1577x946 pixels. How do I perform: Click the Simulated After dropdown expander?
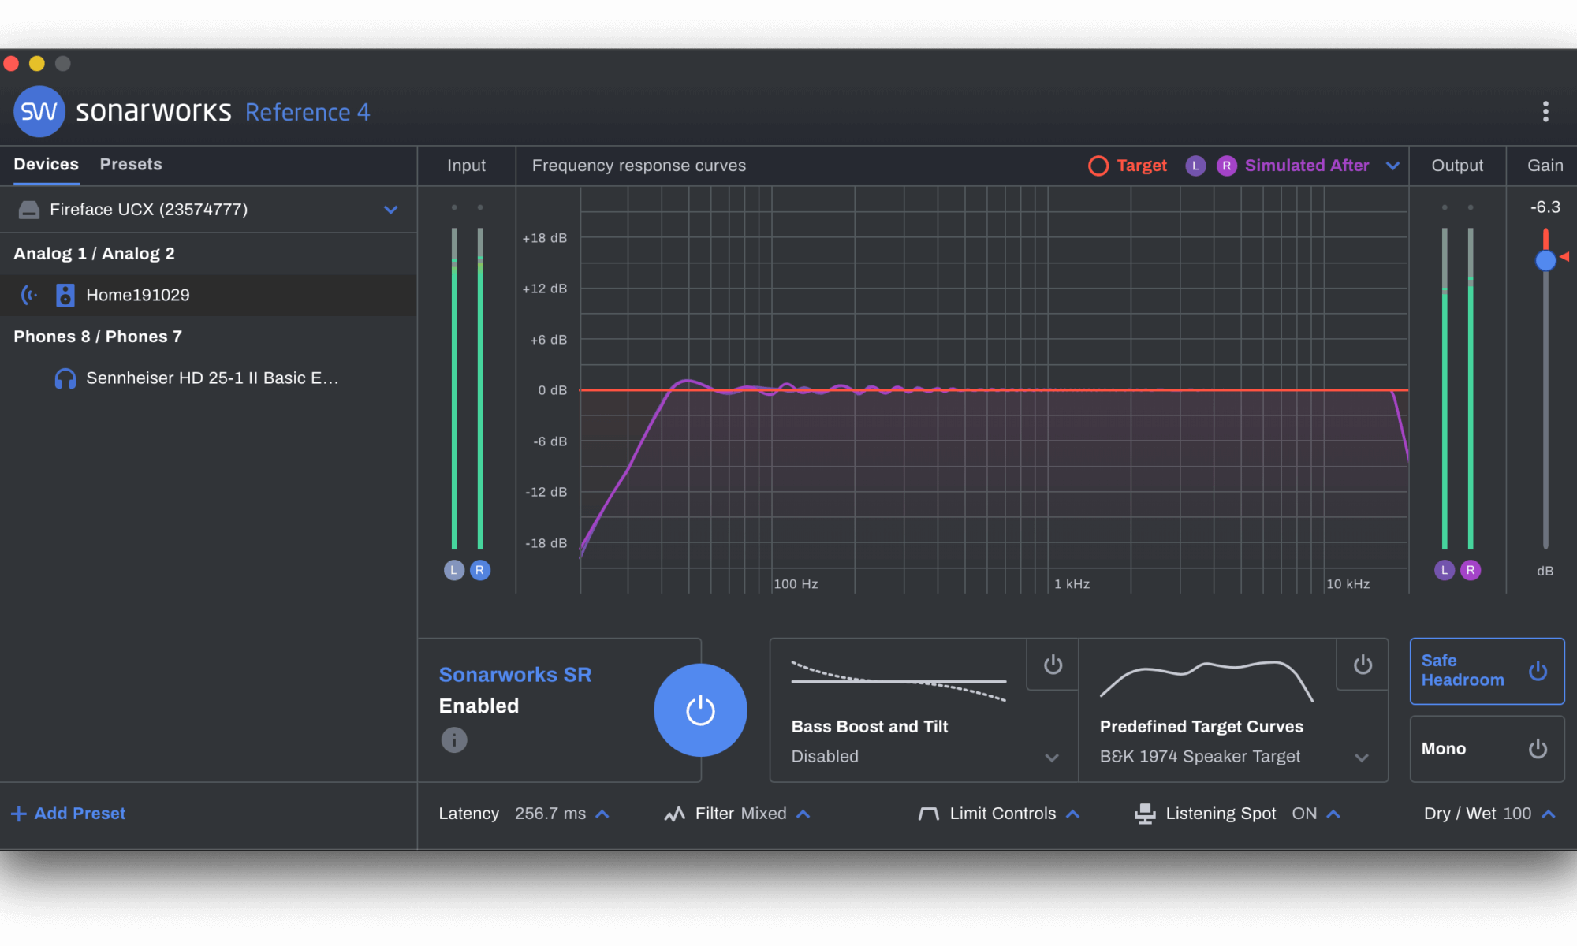click(x=1392, y=165)
